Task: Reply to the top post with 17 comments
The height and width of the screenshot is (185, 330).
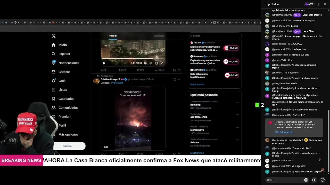Action: (x=103, y=70)
